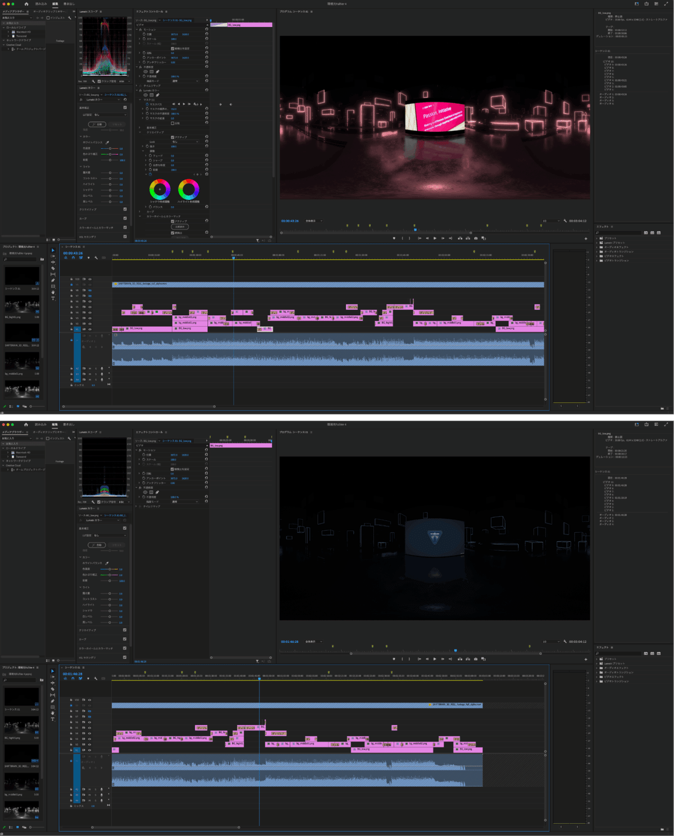Select Effects panel tab in upper window

coord(604,227)
